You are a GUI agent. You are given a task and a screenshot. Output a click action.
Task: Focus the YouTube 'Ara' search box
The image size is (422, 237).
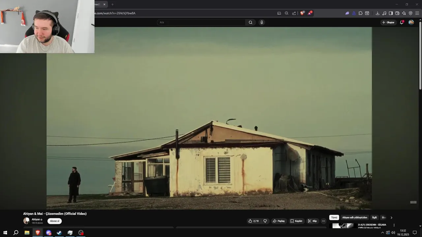tap(201, 22)
